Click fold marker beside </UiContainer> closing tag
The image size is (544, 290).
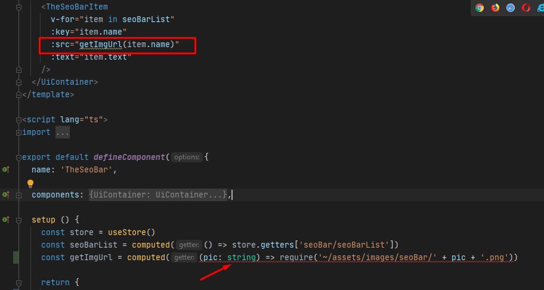click(x=18, y=82)
